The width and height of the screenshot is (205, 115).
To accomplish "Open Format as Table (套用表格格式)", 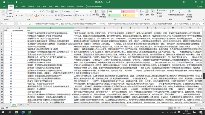I will pyautogui.click(x=103, y=14).
